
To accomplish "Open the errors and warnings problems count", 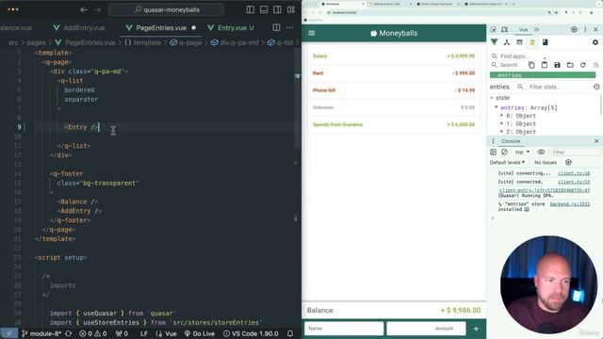I will pyautogui.click(x=92, y=333).
